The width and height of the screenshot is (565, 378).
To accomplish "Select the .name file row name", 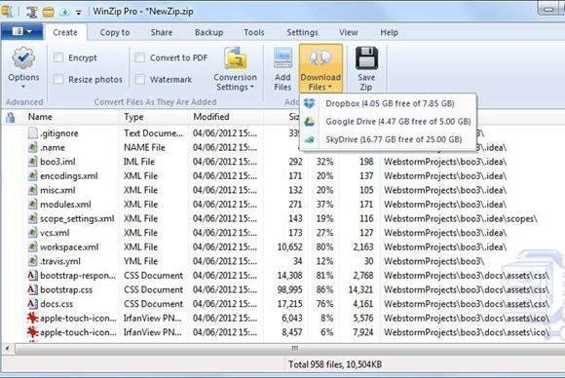I will [x=53, y=148].
